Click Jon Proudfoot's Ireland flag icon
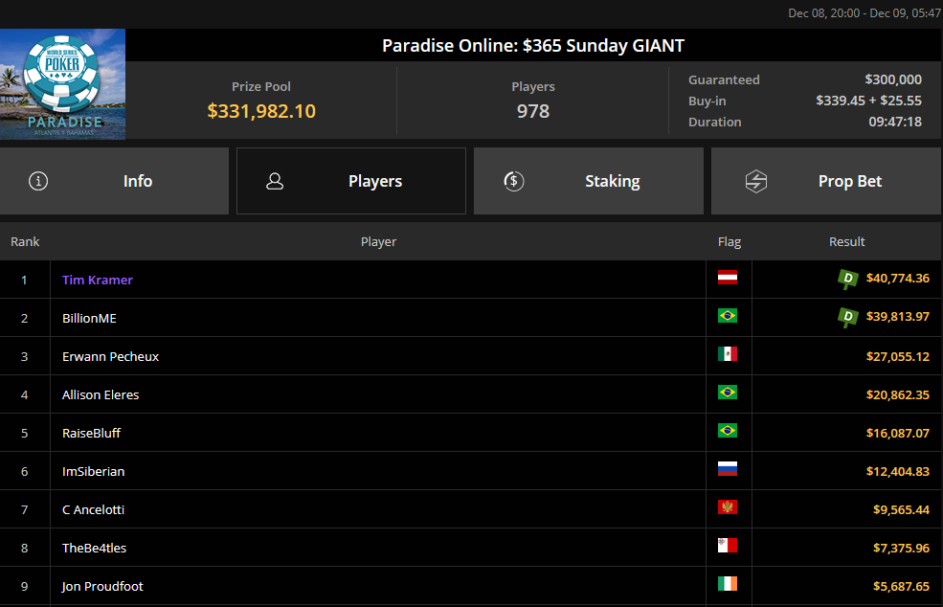The image size is (943, 607). [728, 585]
